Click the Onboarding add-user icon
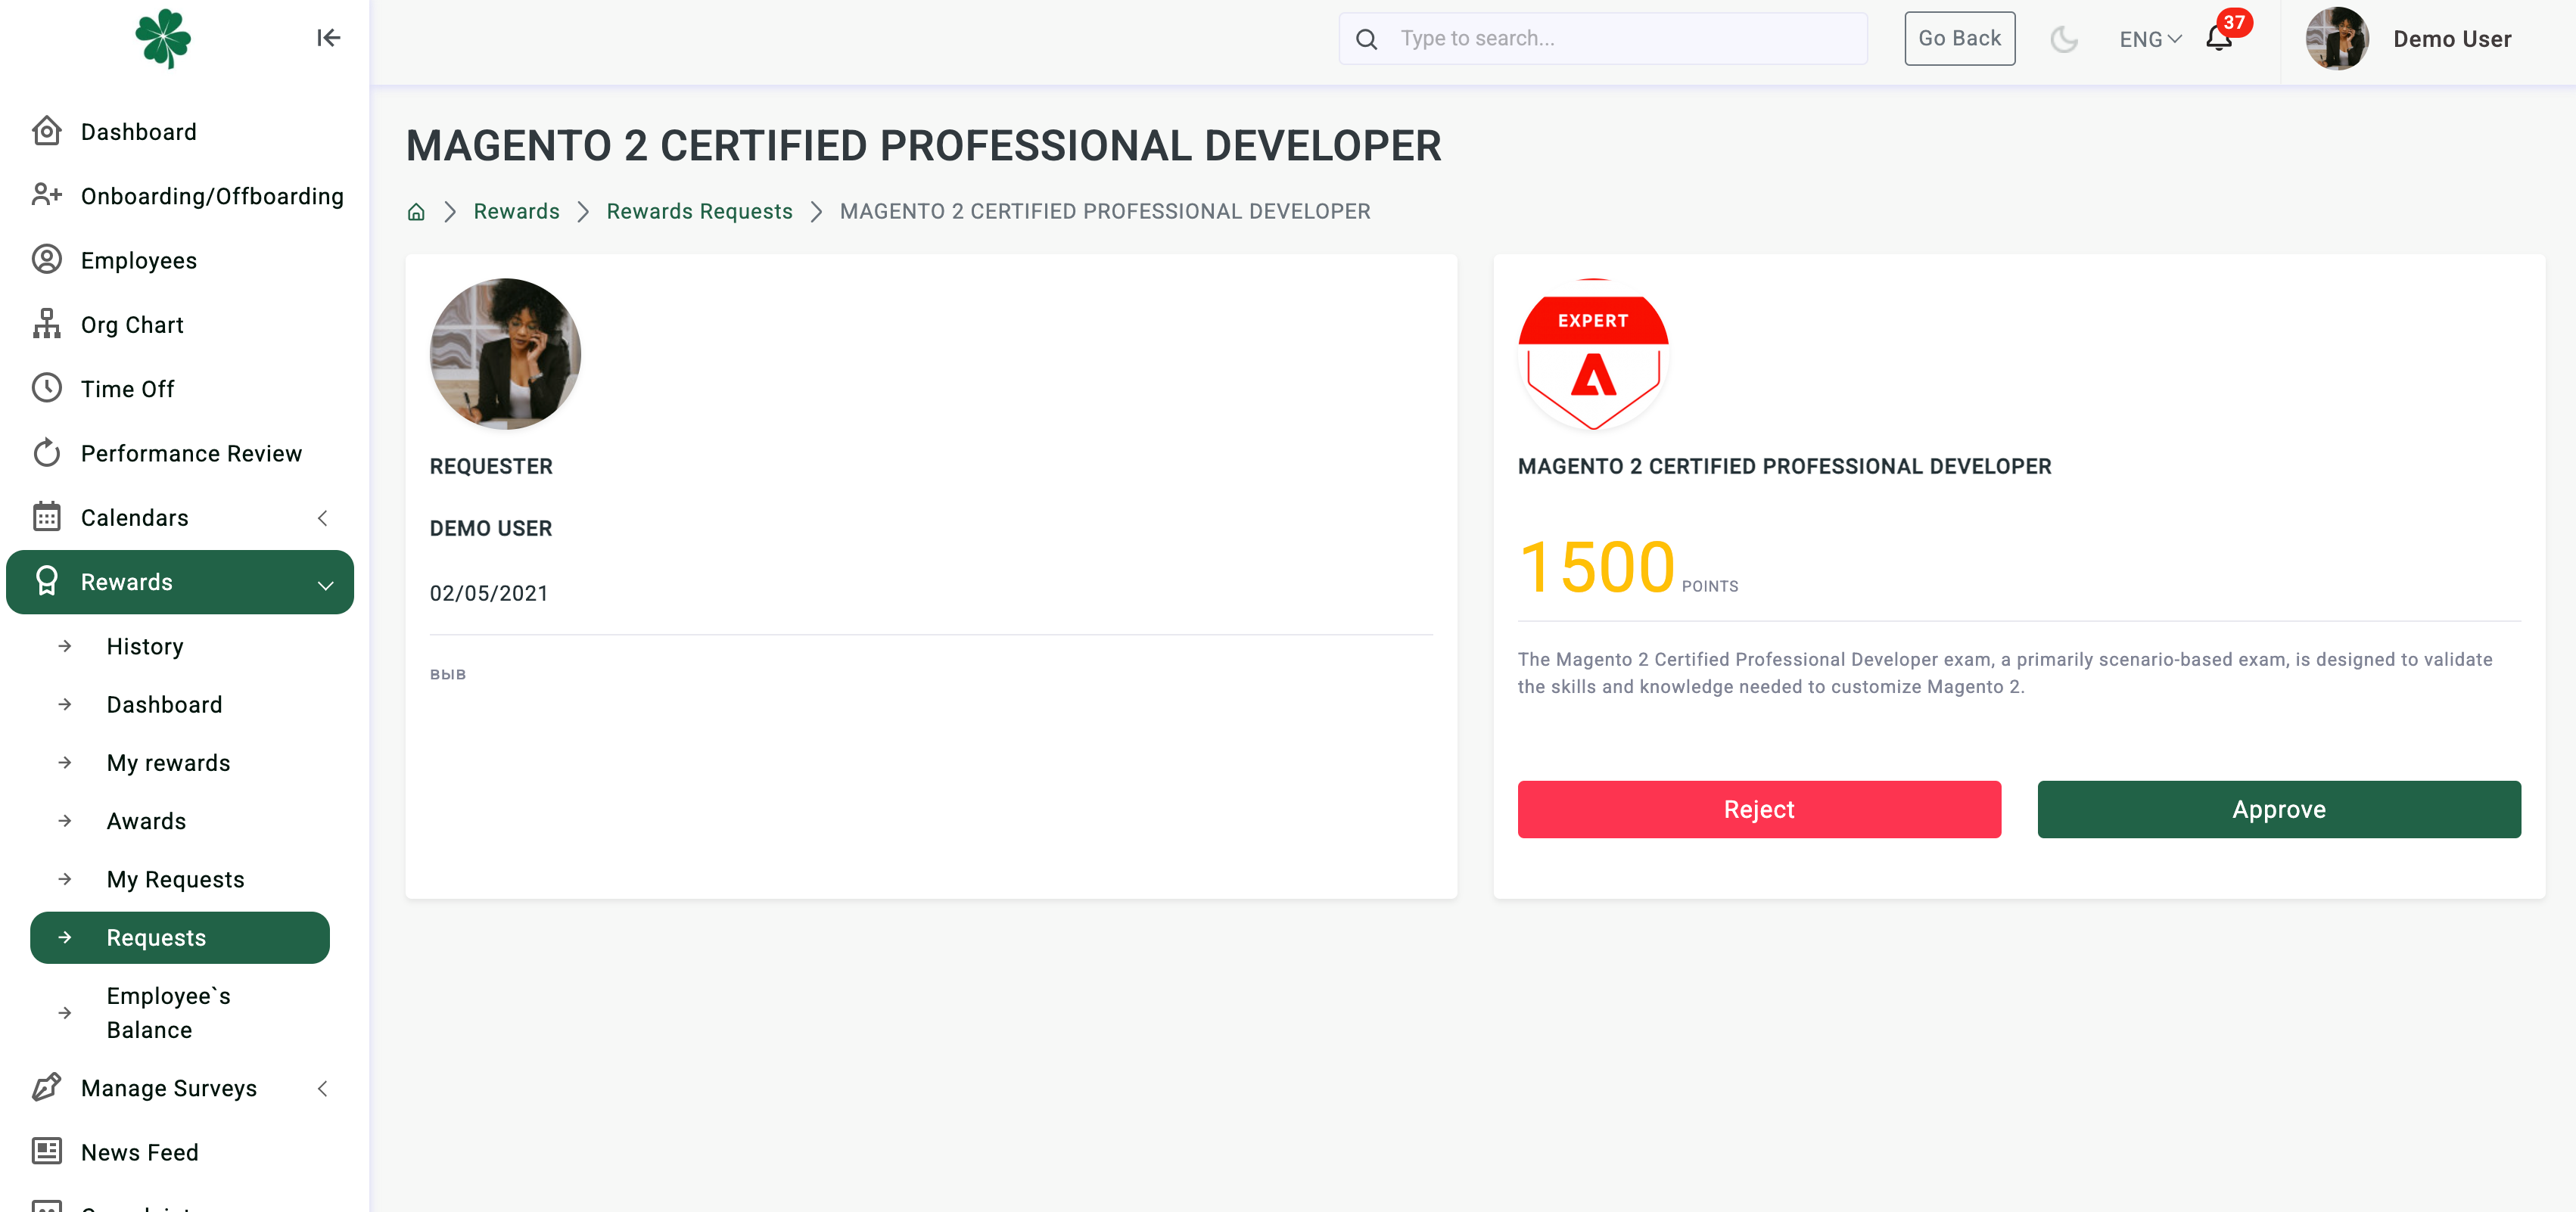 [46, 195]
